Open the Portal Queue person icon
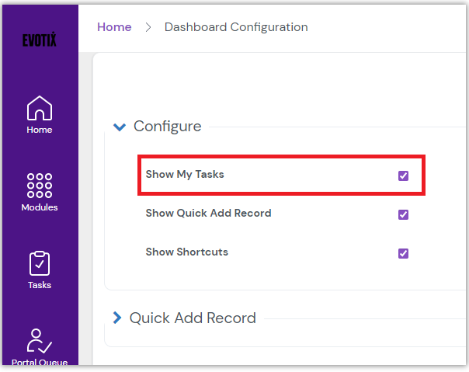This screenshot has height=372, width=469. [39, 341]
